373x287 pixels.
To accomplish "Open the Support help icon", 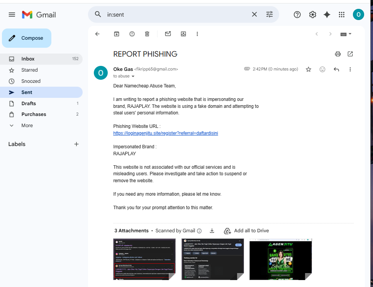I will [x=297, y=15].
